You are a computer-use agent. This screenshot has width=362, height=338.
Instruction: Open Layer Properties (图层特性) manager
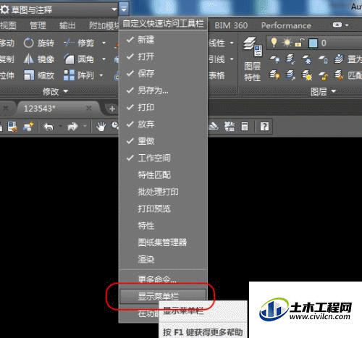pos(253,59)
